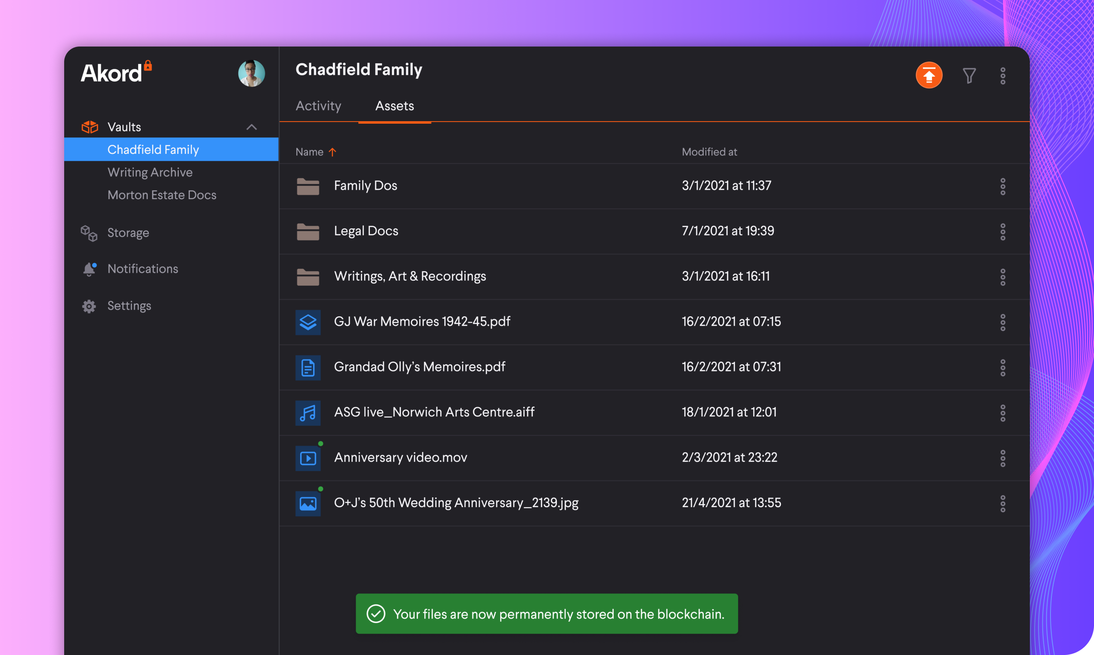1094x655 pixels.
Task: Click the audio icon for ASG live file
Action: click(x=308, y=413)
